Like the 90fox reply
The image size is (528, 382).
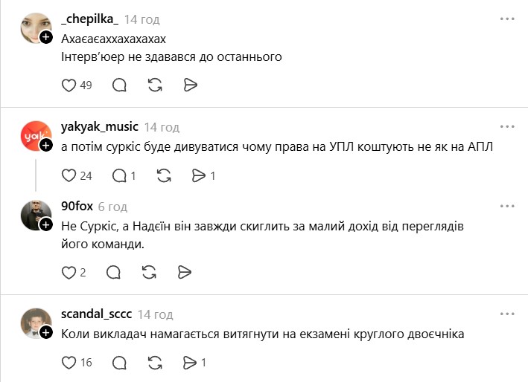click(x=69, y=272)
